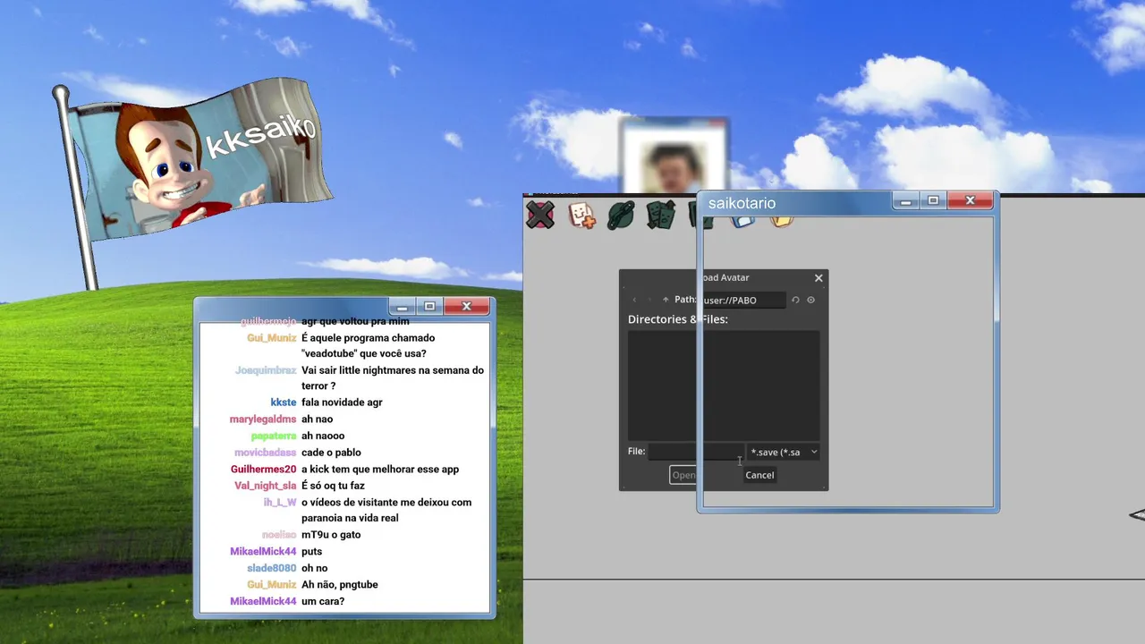Click Cancel in Load Avatar dialog
The height and width of the screenshot is (644, 1145).
point(759,475)
